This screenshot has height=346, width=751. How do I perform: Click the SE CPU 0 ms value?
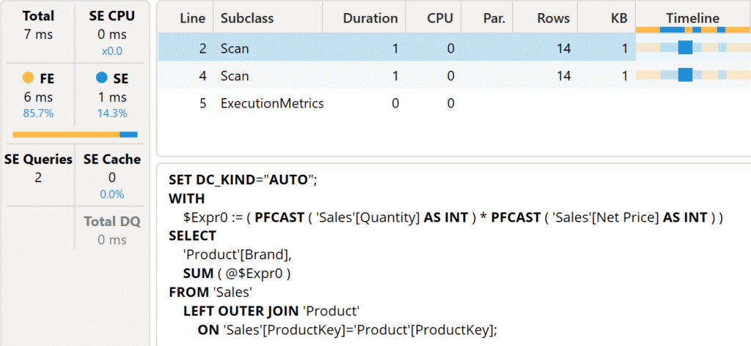click(x=111, y=34)
